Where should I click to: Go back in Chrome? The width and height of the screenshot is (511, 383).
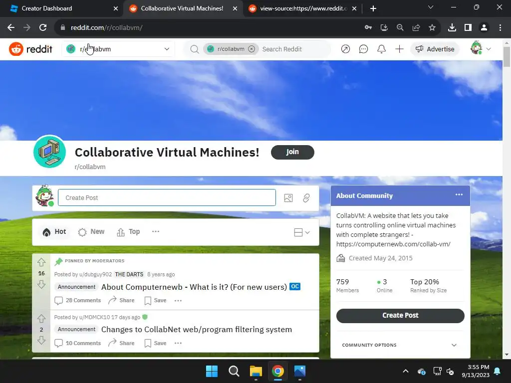(11, 28)
